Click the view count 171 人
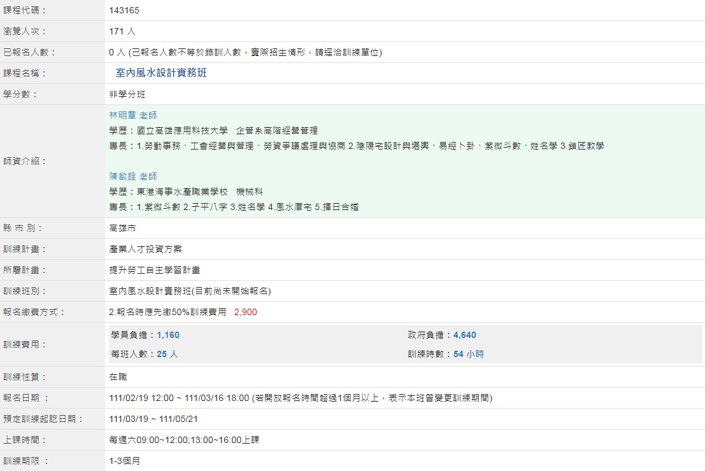This screenshot has height=471, width=705. 122,31
